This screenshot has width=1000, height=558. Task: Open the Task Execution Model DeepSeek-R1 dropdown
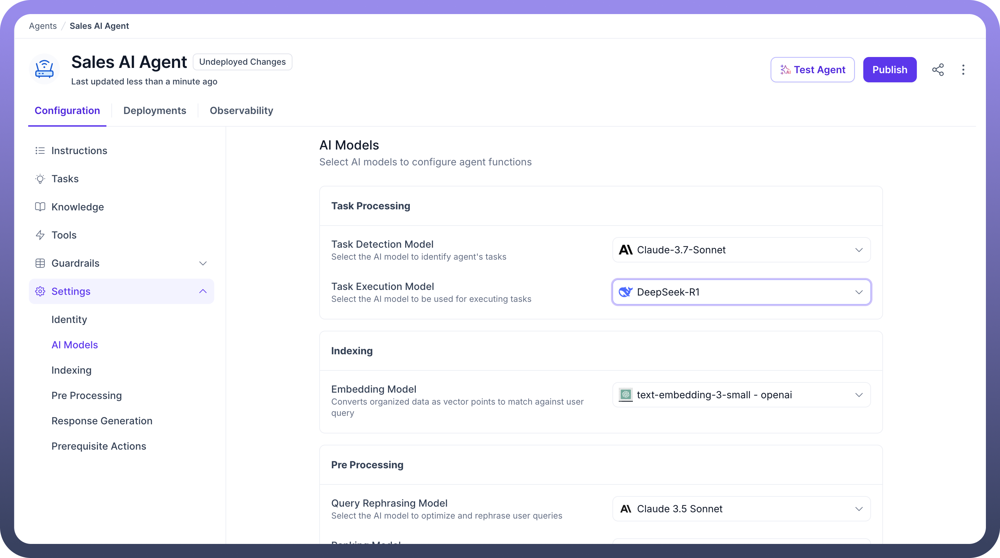point(741,292)
